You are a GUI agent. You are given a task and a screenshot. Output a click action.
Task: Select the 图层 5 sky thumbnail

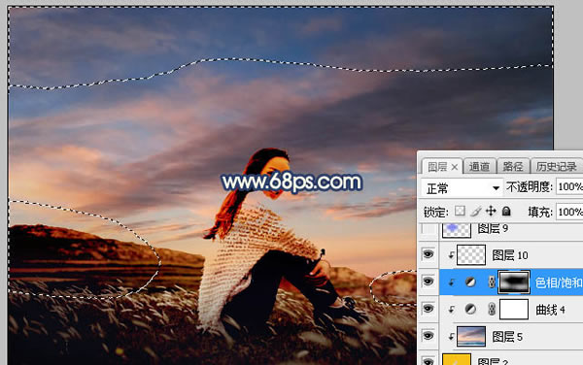click(471, 337)
